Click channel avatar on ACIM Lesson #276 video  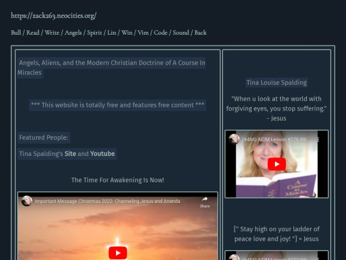click(x=234, y=139)
